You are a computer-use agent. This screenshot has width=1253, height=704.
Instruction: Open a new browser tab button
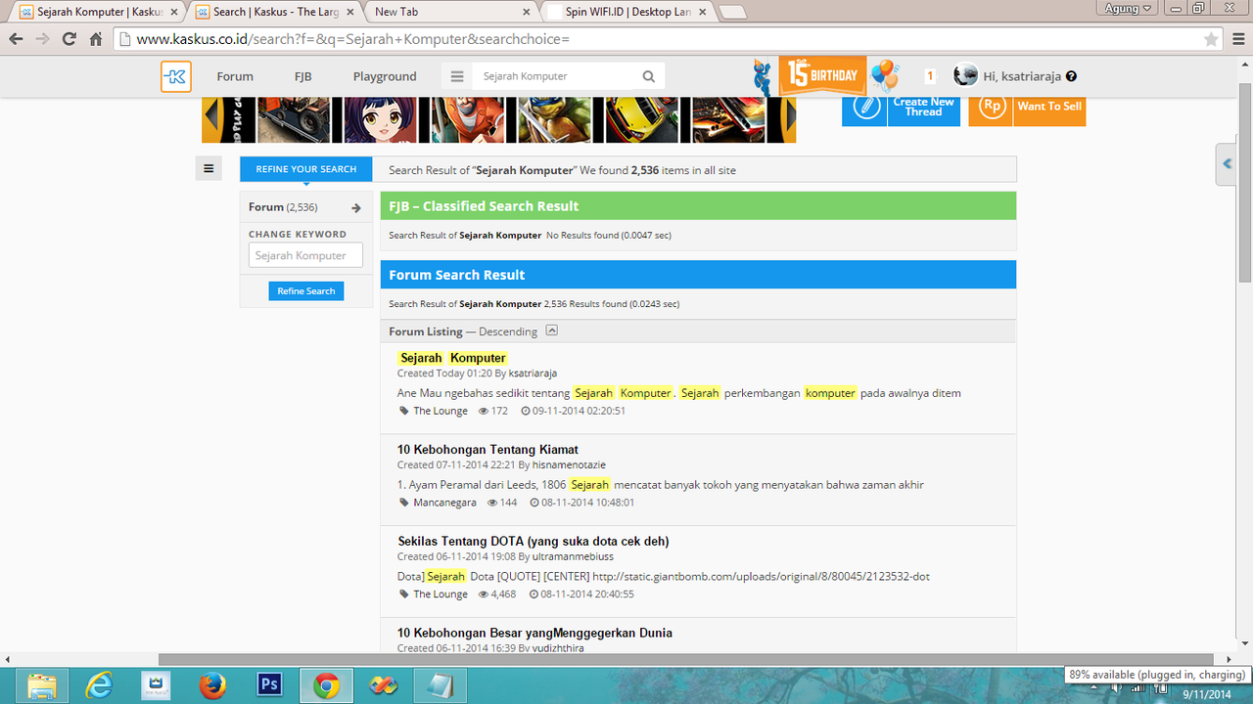tap(732, 12)
